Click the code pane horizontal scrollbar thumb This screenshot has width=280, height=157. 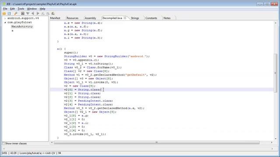[x=157, y=143]
